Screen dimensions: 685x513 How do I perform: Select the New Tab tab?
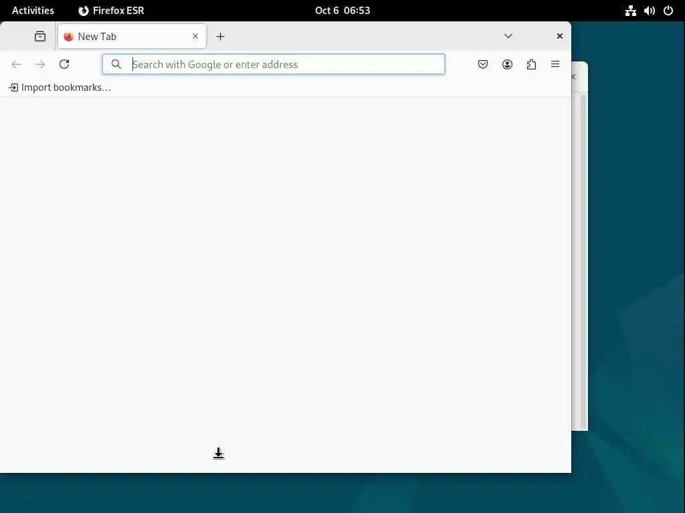click(x=132, y=36)
